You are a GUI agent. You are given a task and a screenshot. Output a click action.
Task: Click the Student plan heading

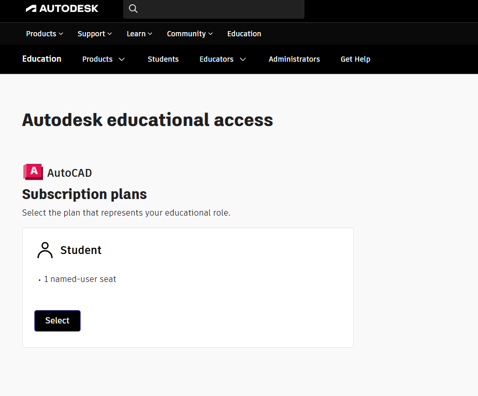tap(81, 250)
